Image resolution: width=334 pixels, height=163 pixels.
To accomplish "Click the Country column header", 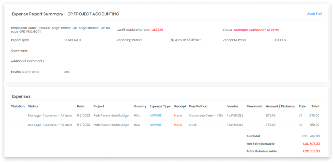I will (140, 106).
